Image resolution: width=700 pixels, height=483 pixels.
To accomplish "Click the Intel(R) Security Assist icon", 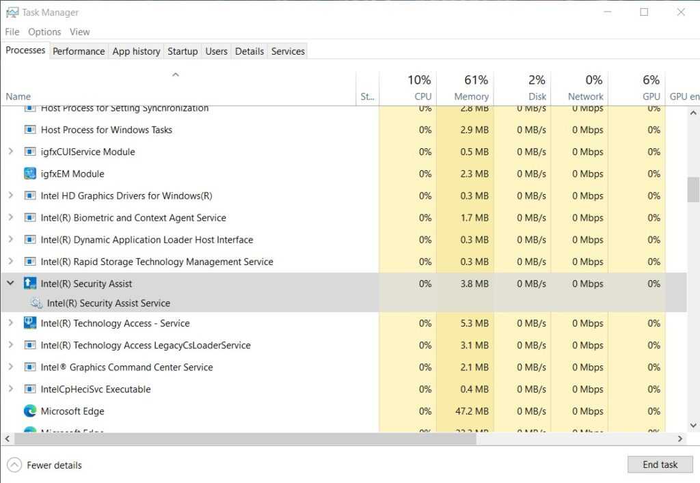I will [x=30, y=284].
